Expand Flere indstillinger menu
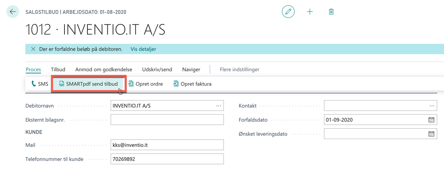Image resolution: width=444 pixels, height=181 pixels. click(240, 69)
